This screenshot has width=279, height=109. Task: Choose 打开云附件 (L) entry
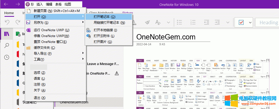coord(109,36)
